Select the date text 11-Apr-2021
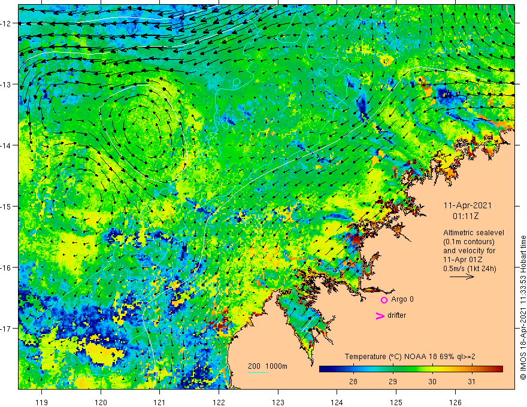 point(468,205)
